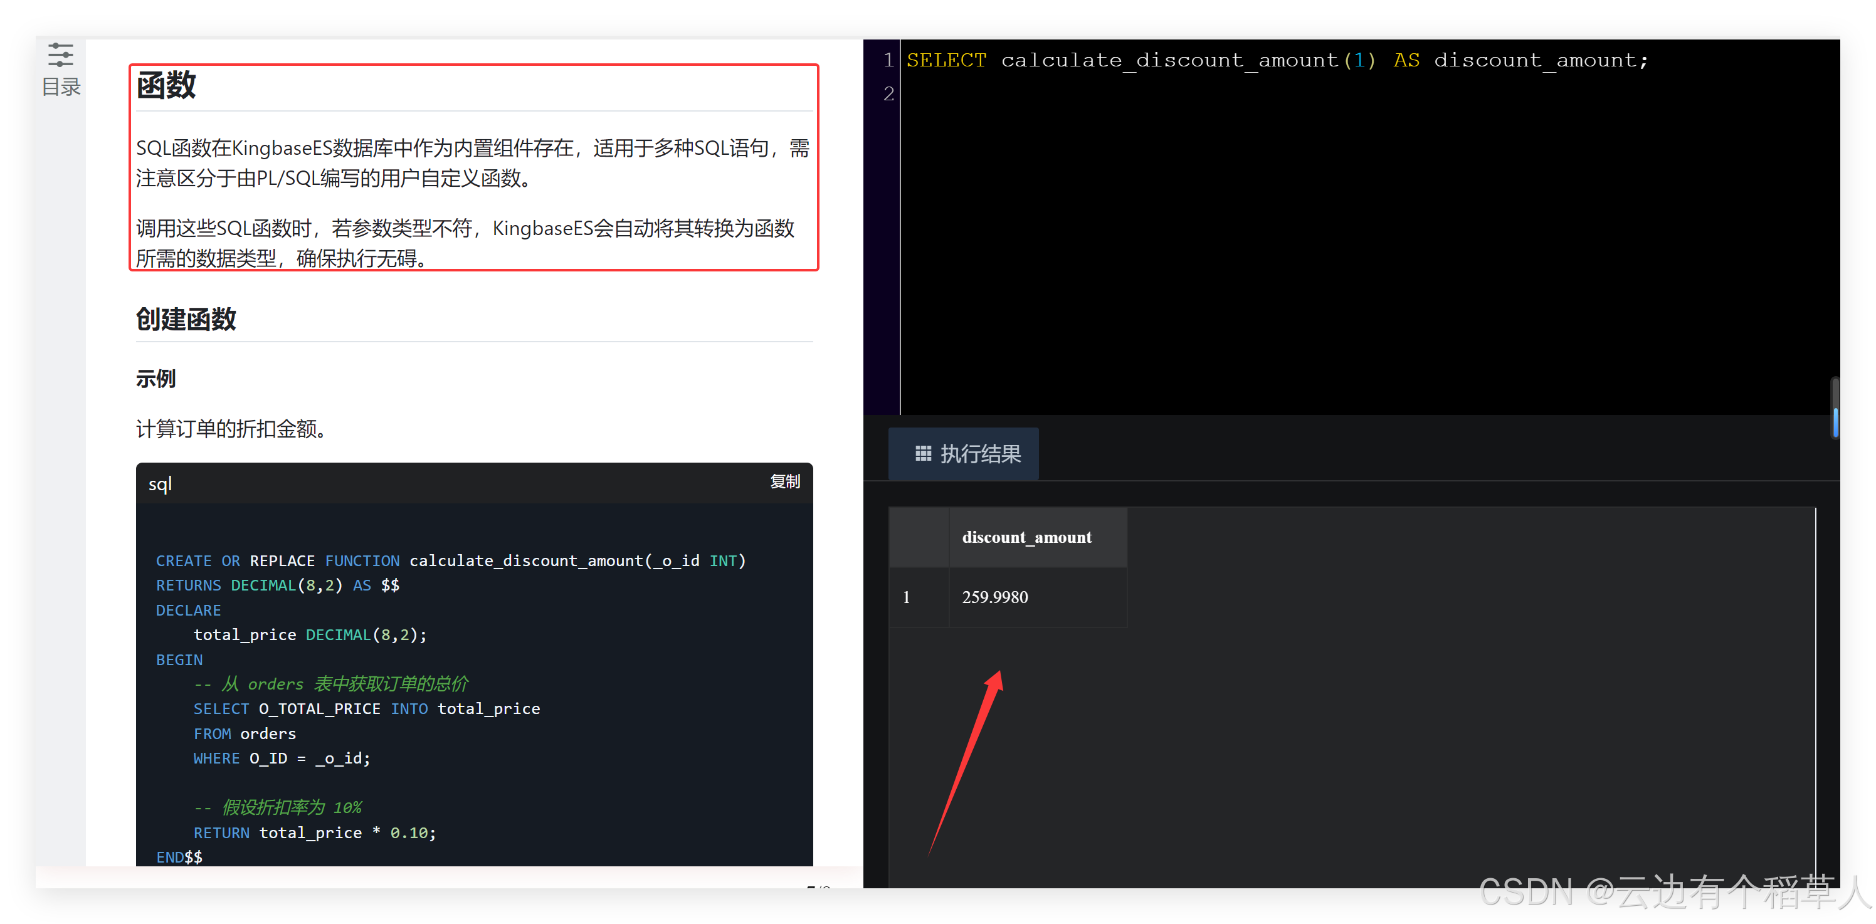The width and height of the screenshot is (1876, 924).
Task: Click the 函数 main heading
Action: click(x=167, y=85)
